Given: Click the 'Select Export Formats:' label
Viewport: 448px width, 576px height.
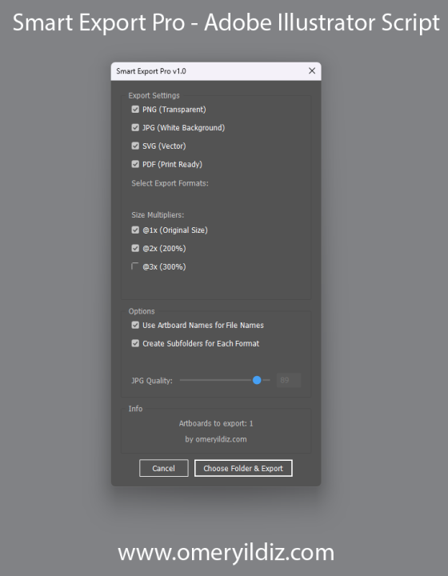Looking at the screenshot, I should pyautogui.click(x=170, y=183).
